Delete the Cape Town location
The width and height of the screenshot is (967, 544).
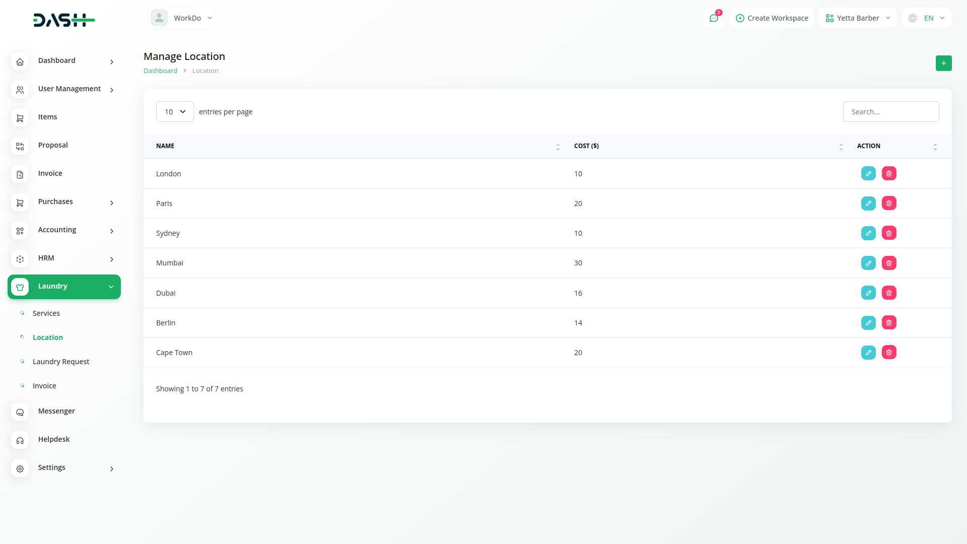pos(889,353)
